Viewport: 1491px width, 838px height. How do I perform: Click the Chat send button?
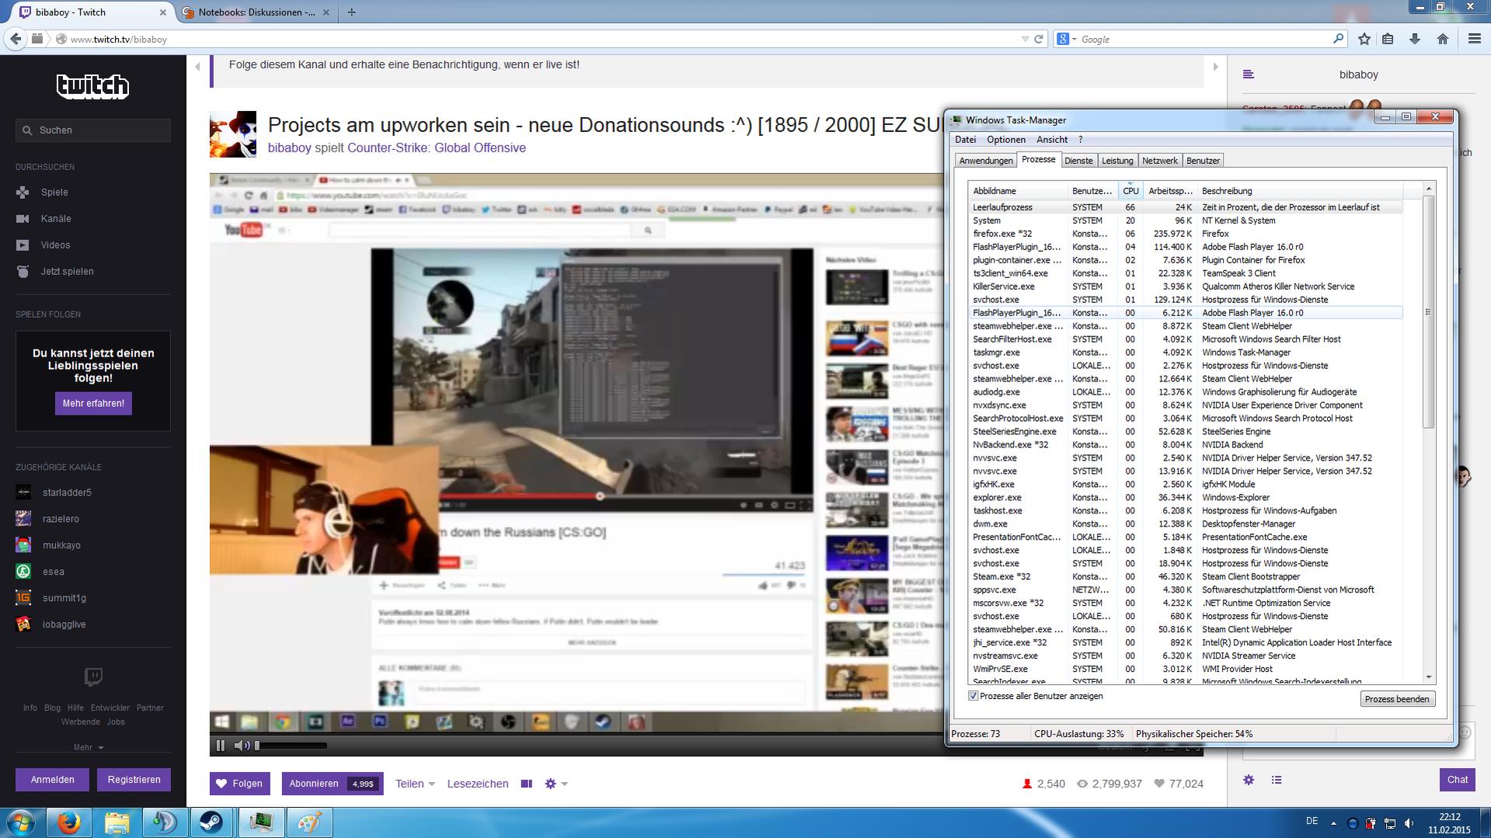1457,780
